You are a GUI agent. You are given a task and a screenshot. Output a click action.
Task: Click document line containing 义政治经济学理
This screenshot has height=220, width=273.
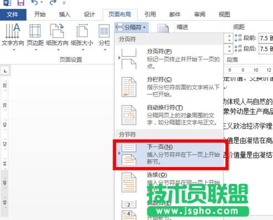point(248,126)
